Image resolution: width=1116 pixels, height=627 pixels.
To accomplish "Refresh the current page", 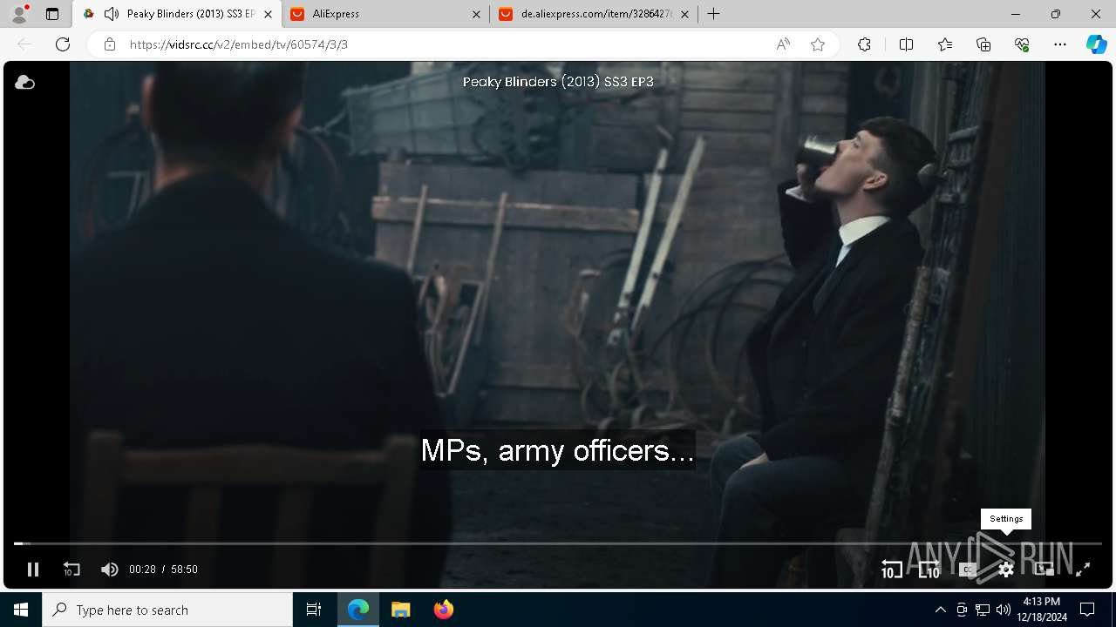I will point(63,44).
